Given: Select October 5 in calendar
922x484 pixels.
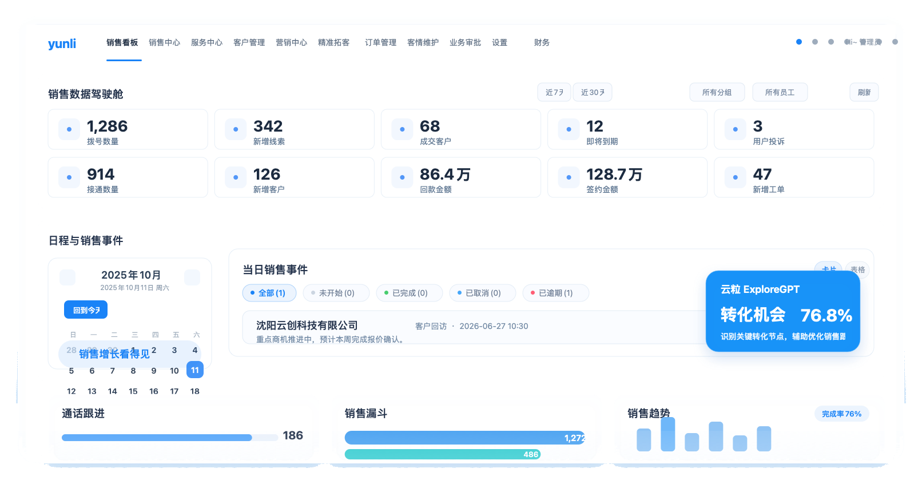Looking at the screenshot, I should pos(71,371).
